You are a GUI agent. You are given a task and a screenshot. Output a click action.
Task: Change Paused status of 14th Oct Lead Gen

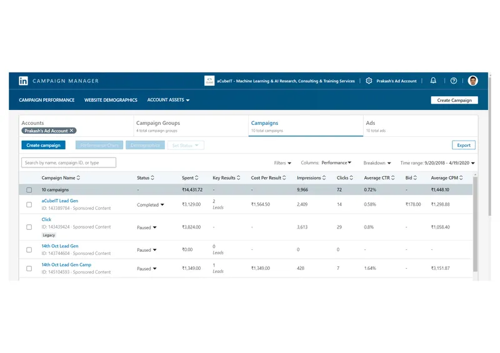[147, 250]
